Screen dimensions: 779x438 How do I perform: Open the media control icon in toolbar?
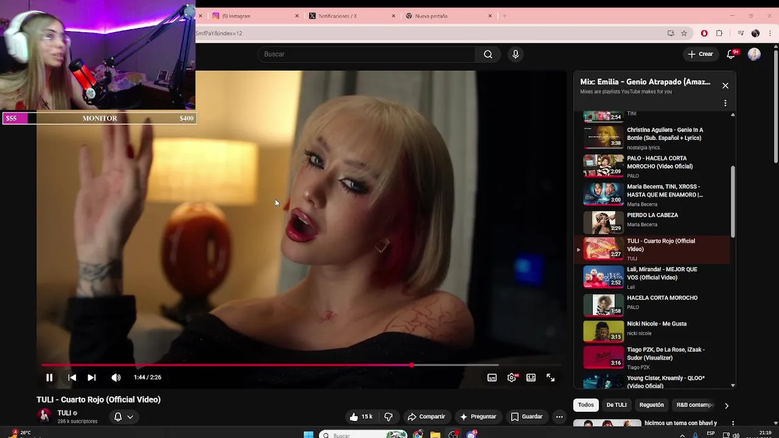741,33
